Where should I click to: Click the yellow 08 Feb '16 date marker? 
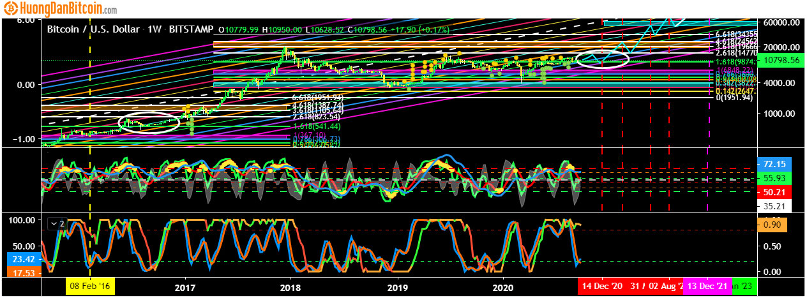click(x=90, y=287)
